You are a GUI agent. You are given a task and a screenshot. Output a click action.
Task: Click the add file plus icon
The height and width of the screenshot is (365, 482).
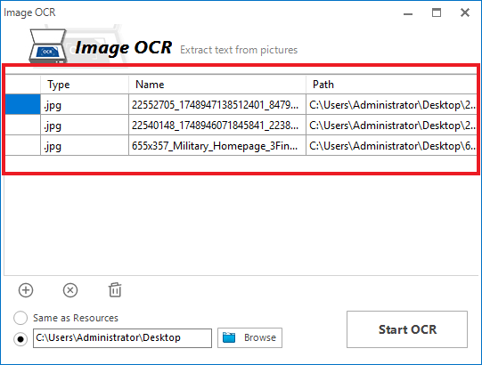(x=26, y=290)
